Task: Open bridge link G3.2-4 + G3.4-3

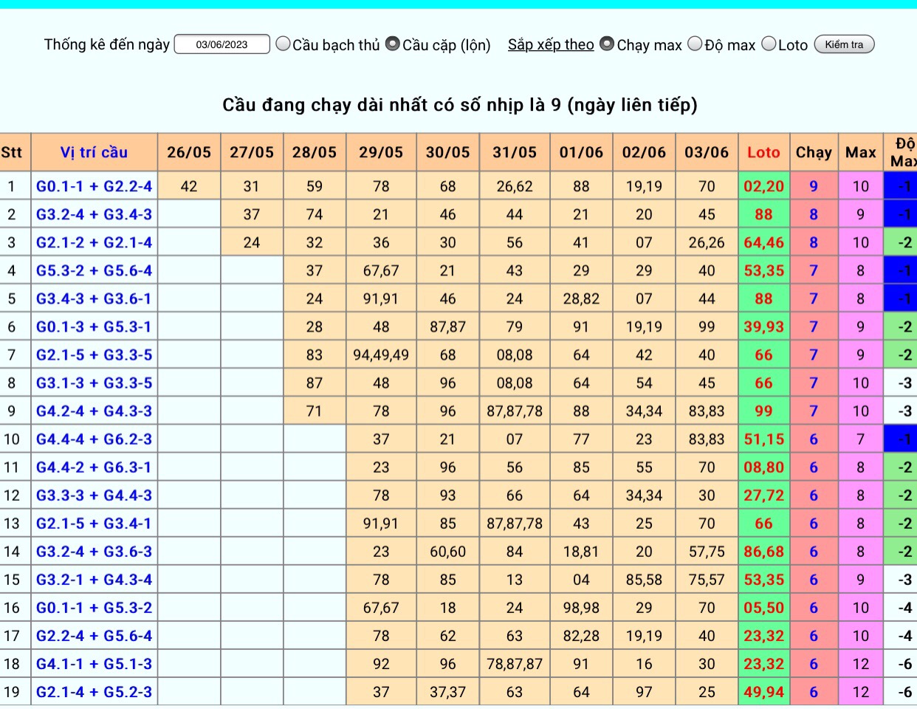Action: click(x=95, y=214)
